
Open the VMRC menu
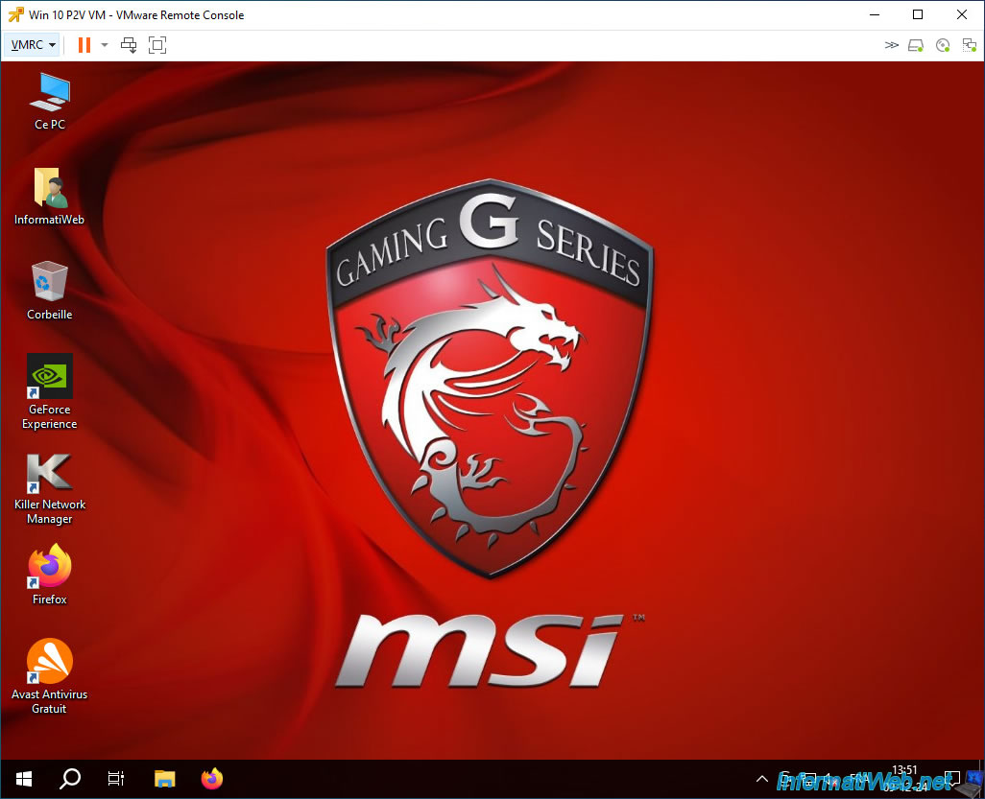coord(33,44)
